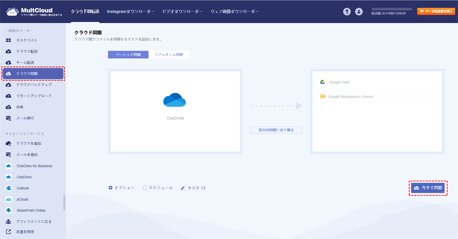Click the データ転送量を購入 button
The image size is (458, 239).
pos(436,11)
